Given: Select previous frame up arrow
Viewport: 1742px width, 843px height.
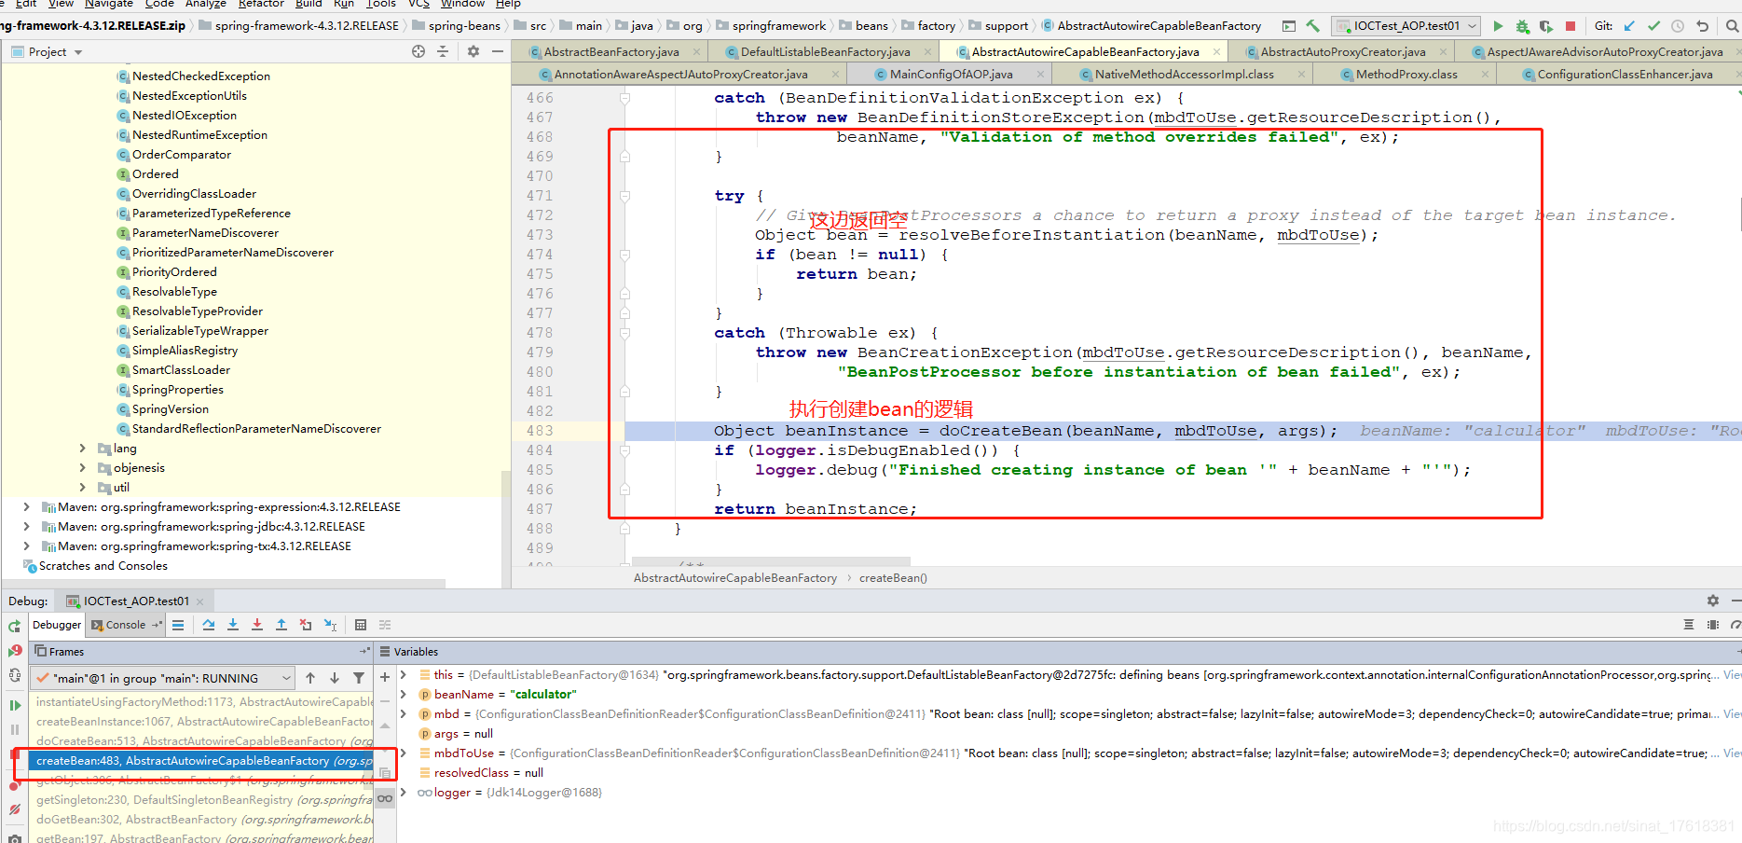Looking at the screenshot, I should pyautogui.click(x=310, y=678).
